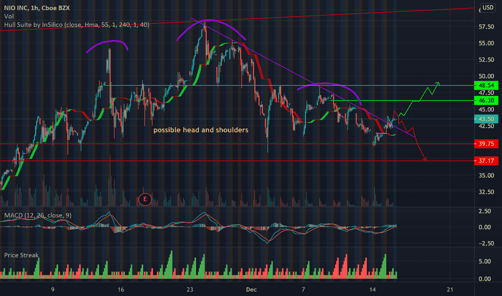This screenshot has width=502, height=296.
Task: Click the 50.00 price axis value
Action: [486, 76]
